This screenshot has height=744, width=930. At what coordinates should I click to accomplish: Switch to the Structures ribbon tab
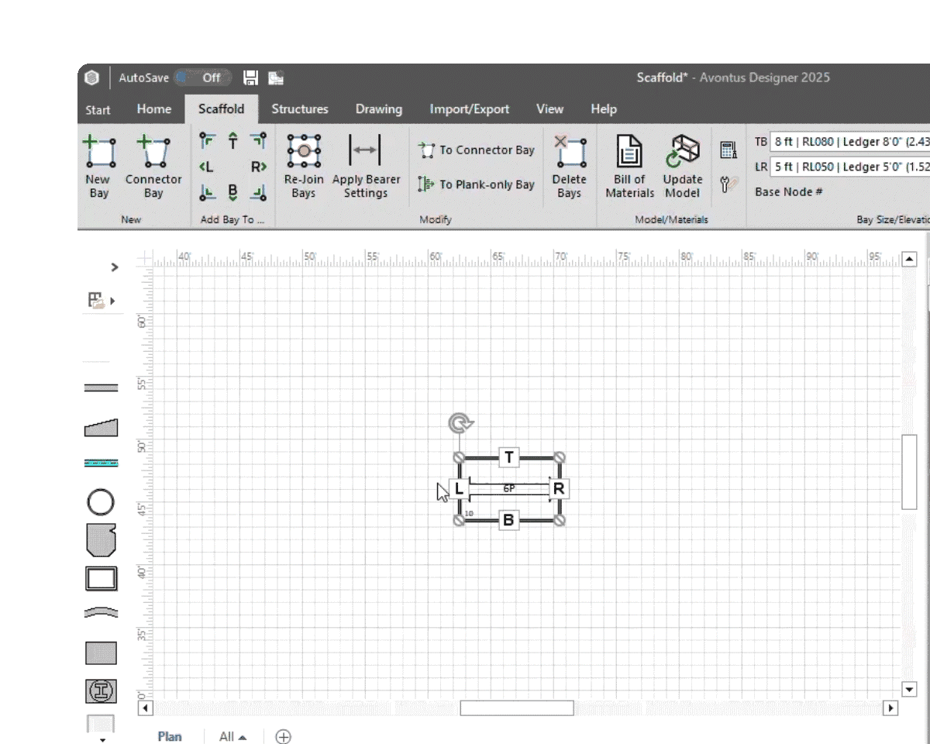(299, 109)
